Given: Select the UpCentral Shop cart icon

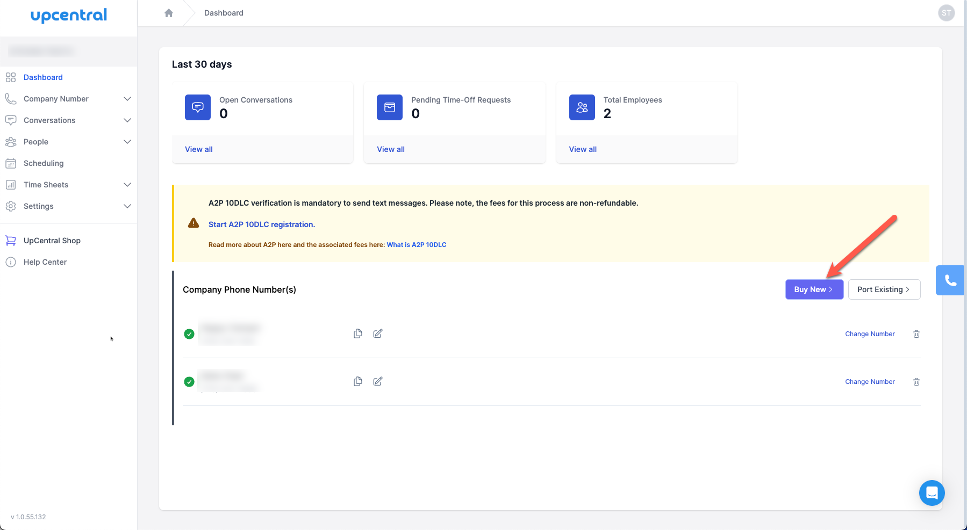Looking at the screenshot, I should pos(11,240).
